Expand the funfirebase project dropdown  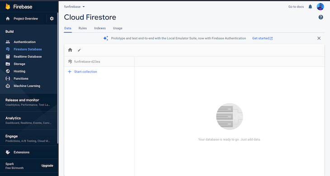point(74,7)
